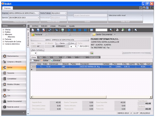Click the Cliente button
The image size is (156, 117).
click(62, 43)
